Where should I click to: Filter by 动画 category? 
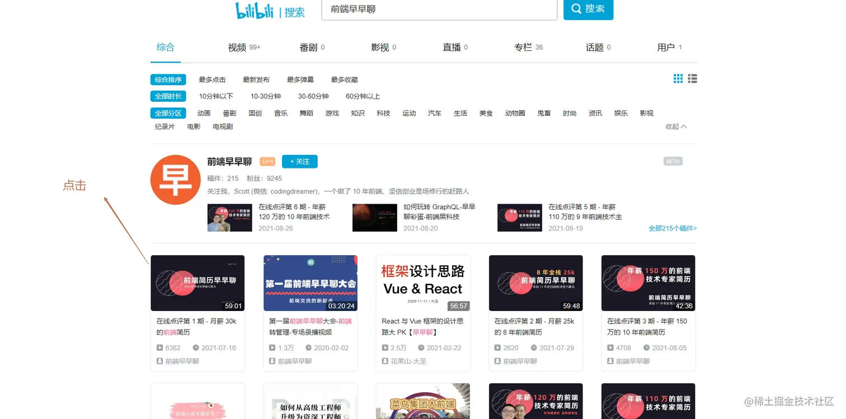pyautogui.click(x=204, y=113)
